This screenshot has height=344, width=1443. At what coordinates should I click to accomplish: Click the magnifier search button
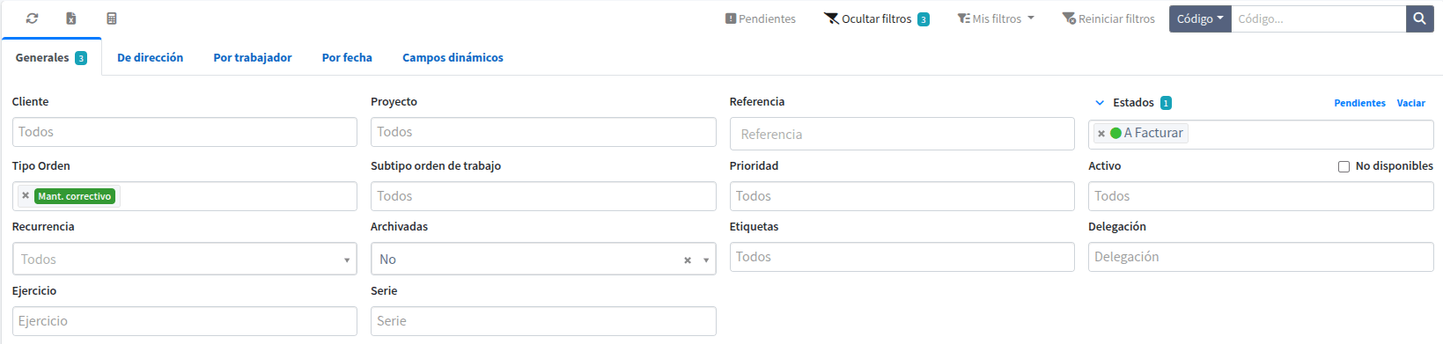click(x=1419, y=18)
